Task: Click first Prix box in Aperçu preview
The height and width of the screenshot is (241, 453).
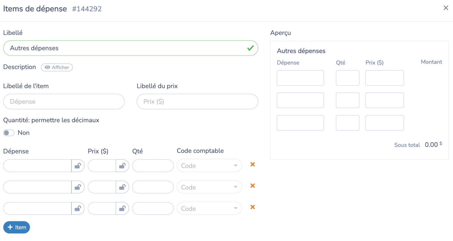Action: click(x=385, y=78)
